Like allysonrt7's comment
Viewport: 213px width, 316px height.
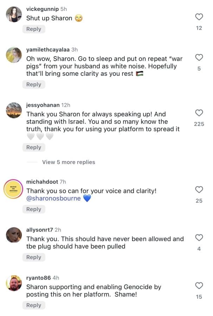199,237
